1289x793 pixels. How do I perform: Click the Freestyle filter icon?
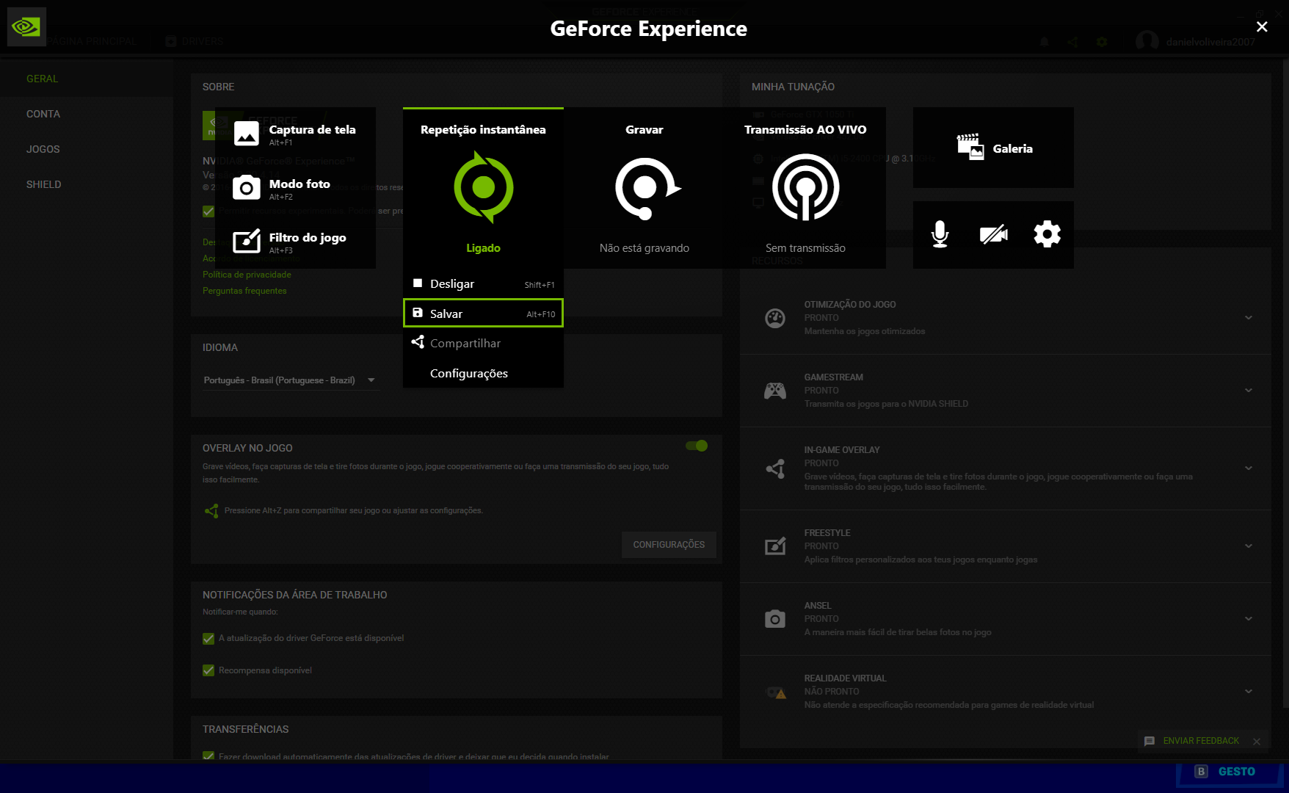(775, 546)
